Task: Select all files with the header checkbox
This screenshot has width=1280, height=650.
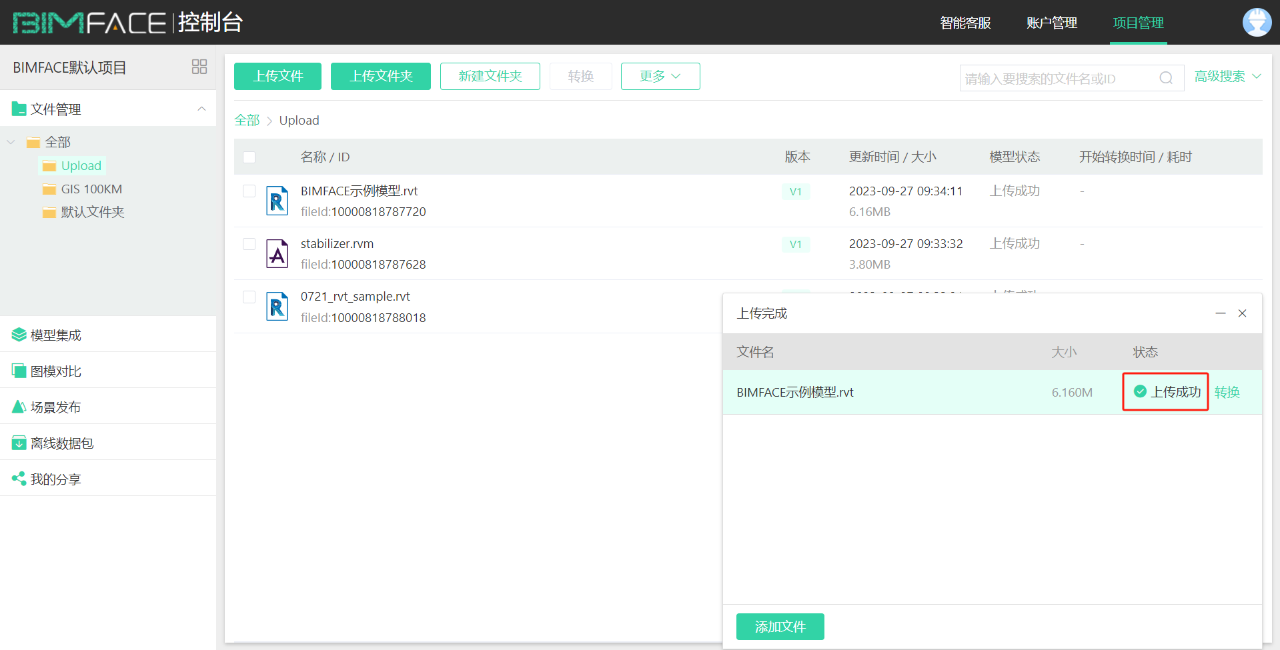Action: [249, 157]
